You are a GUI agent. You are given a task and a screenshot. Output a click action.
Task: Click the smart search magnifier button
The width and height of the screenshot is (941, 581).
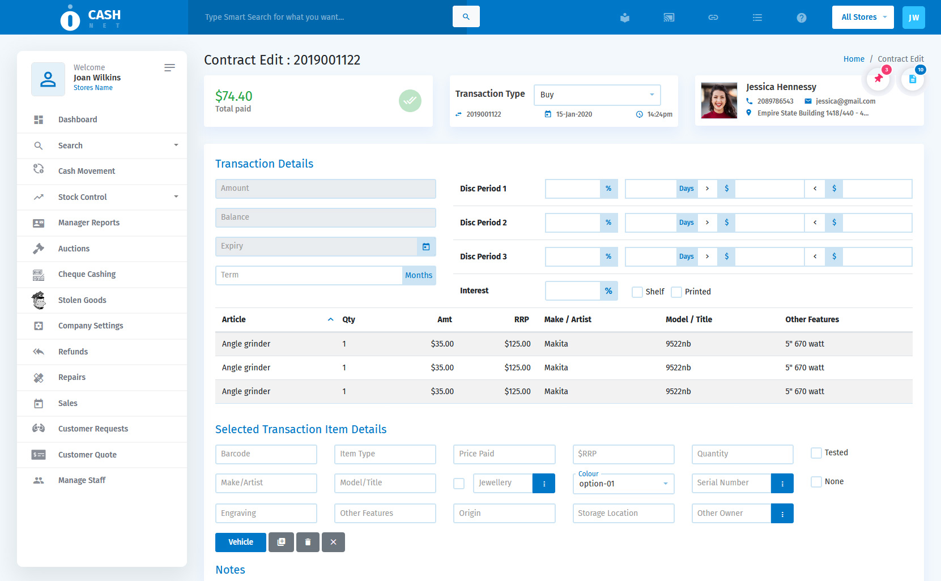[466, 17]
